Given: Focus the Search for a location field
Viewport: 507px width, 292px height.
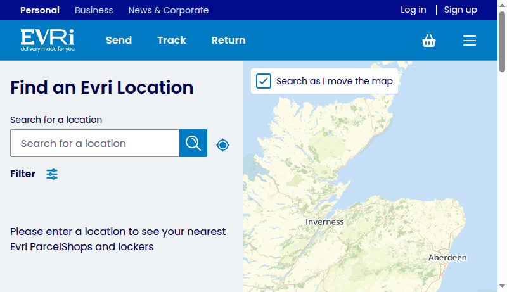Looking at the screenshot, I should tap(95, 143).
